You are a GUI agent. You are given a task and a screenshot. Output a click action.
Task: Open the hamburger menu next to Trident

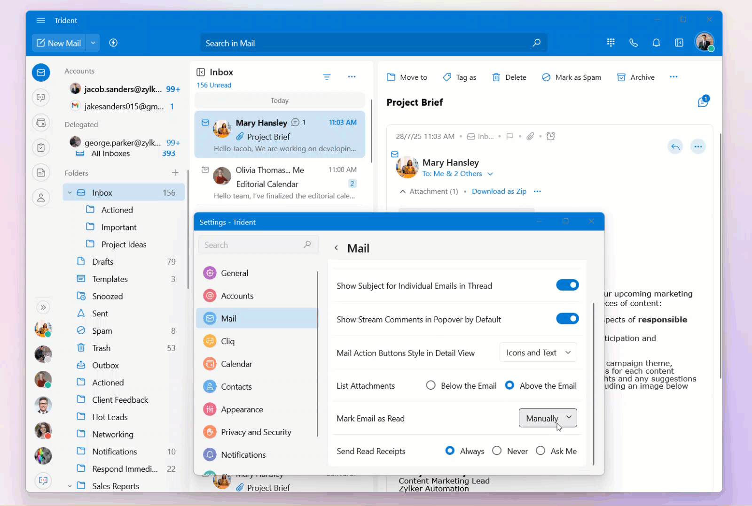point(41,20)
